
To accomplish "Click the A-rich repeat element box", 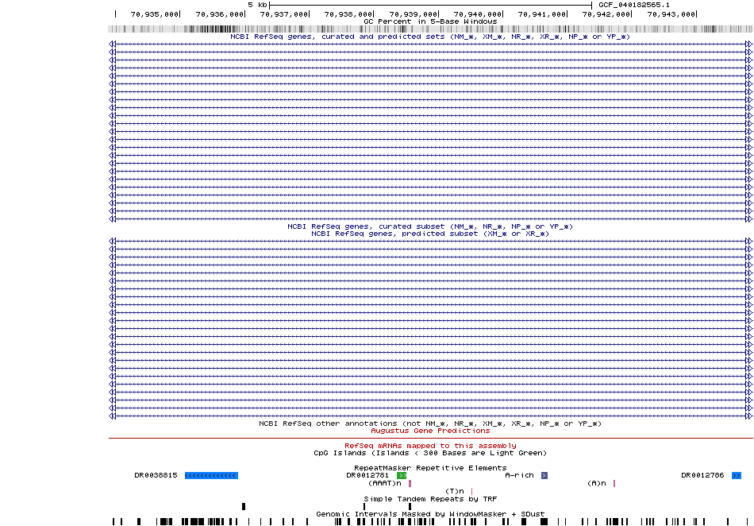I will click(544, 475).
